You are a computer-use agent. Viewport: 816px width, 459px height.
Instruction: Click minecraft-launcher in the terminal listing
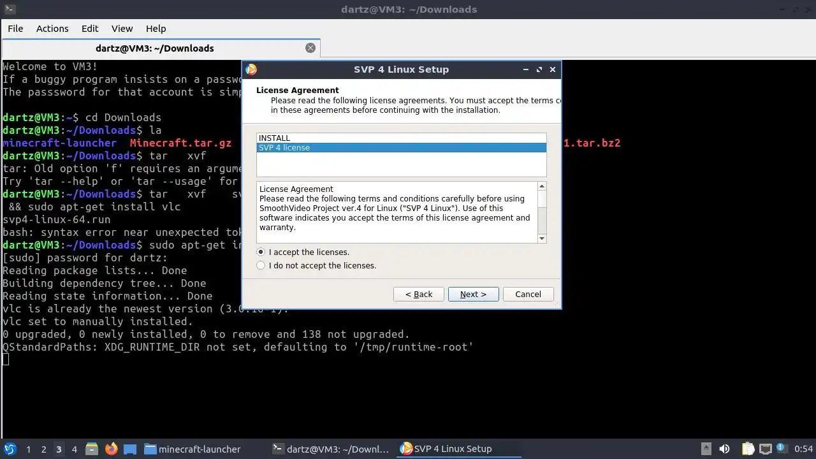[59, 143]
